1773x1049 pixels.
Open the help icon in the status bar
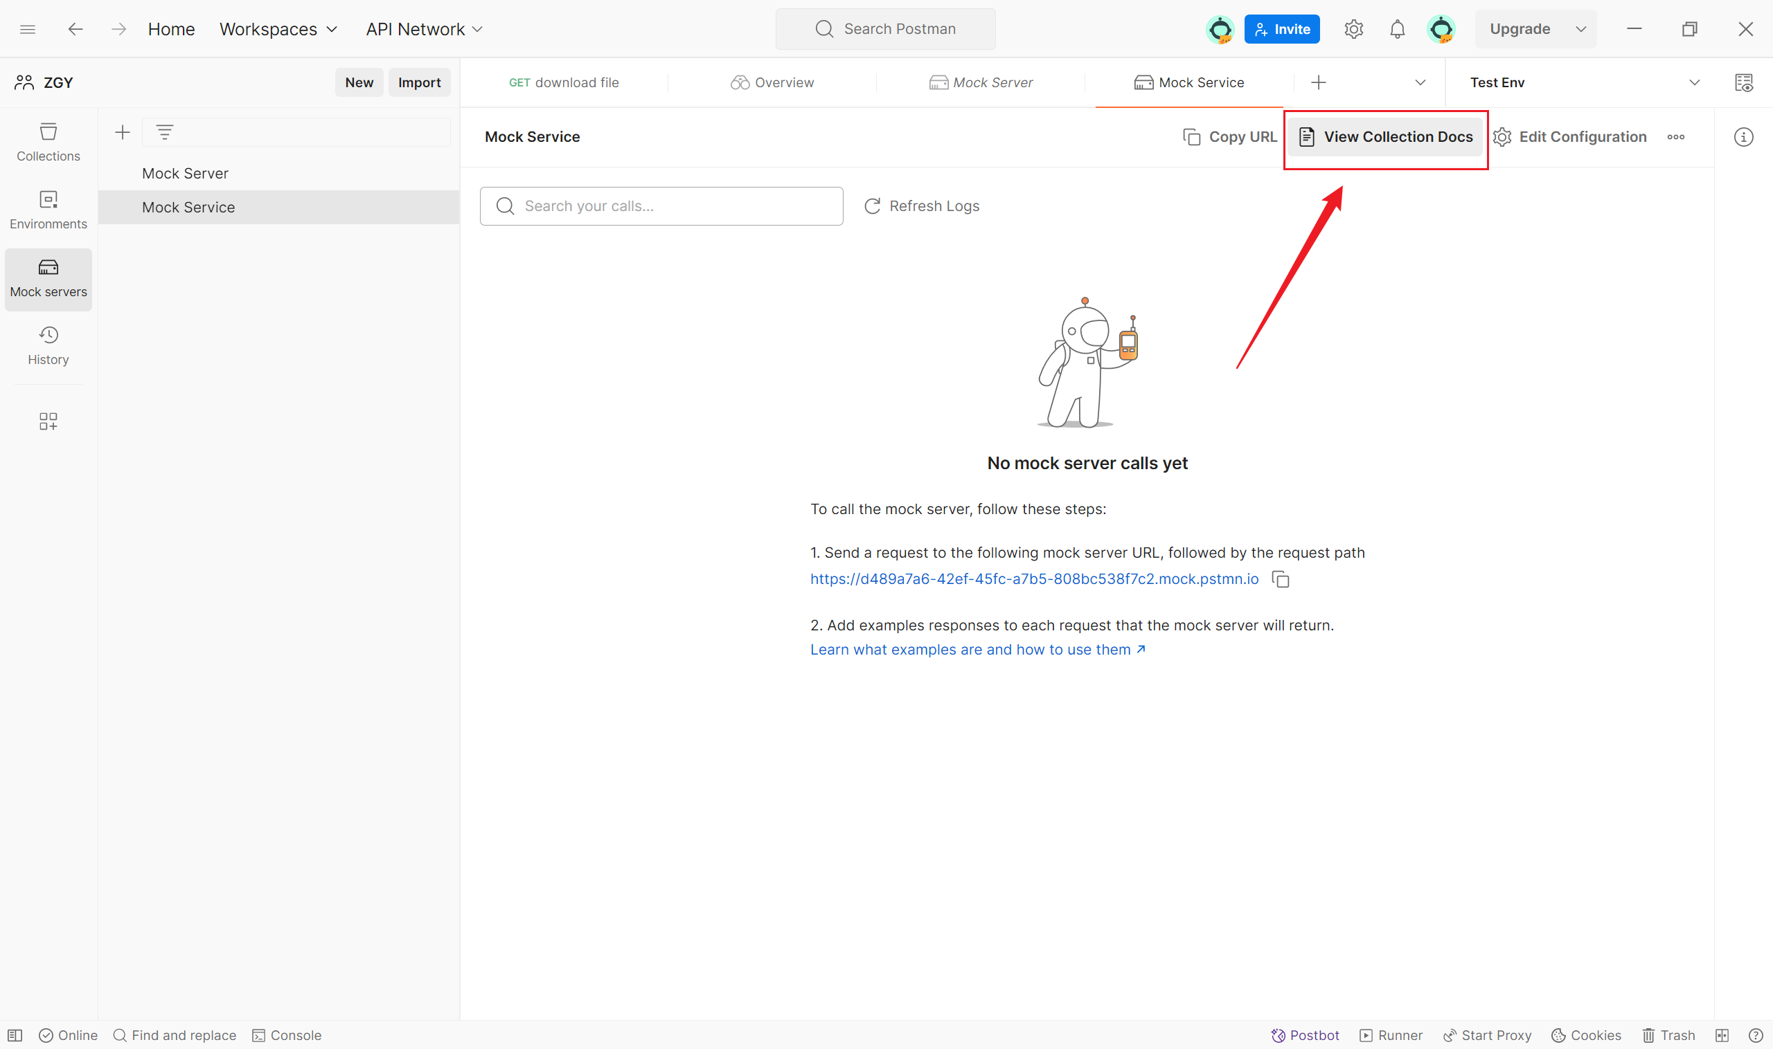point(1754,1035)
